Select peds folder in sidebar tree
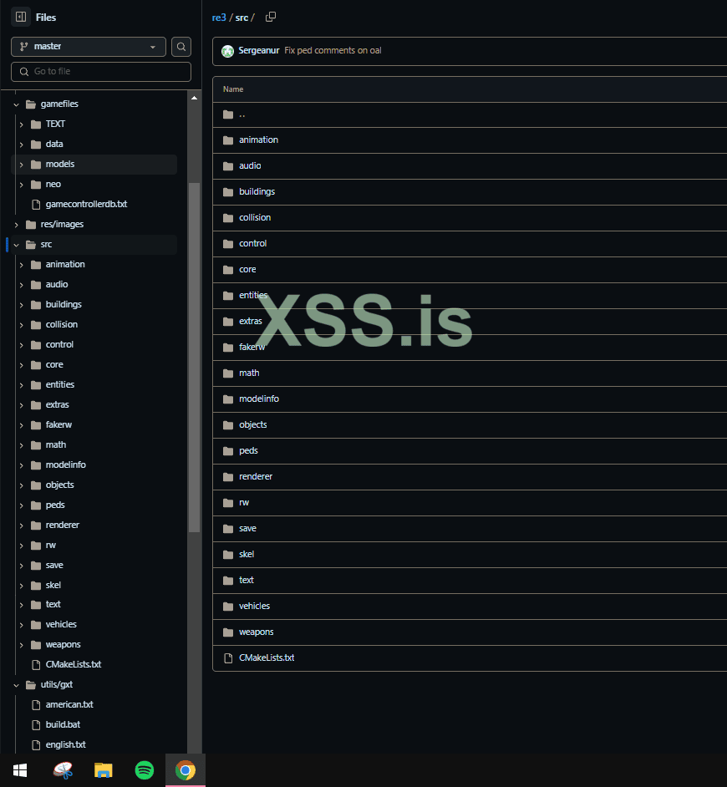The width and height of the screenshot is (727, 787). [x=54, y=505]
